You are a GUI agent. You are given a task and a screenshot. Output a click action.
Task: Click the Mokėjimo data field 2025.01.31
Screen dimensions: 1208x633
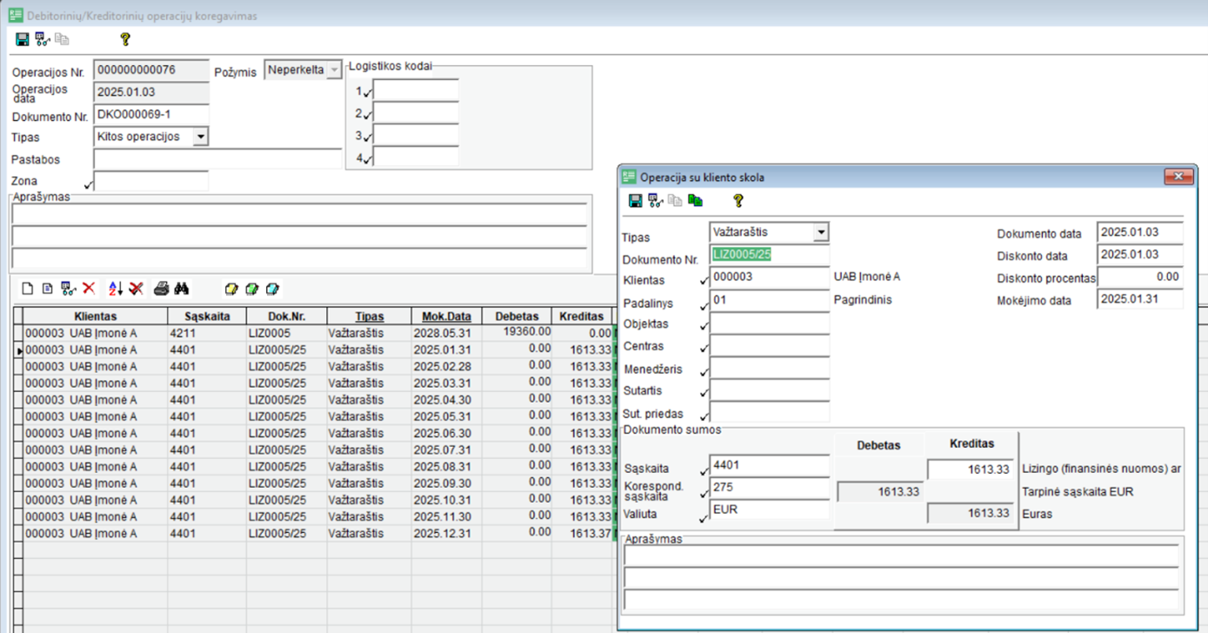(1139, 299)
